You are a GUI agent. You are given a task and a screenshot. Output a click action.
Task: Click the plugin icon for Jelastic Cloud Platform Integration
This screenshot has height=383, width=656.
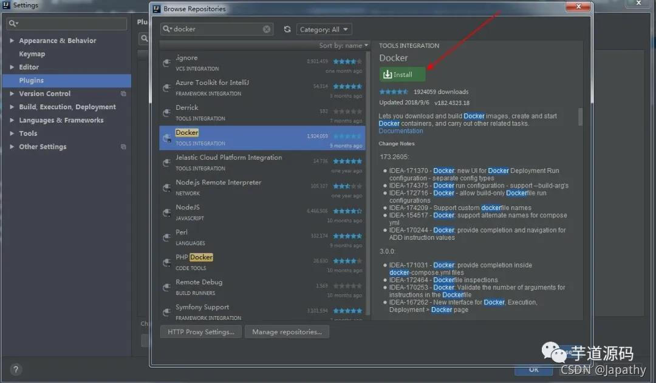(x=166, y=163)
